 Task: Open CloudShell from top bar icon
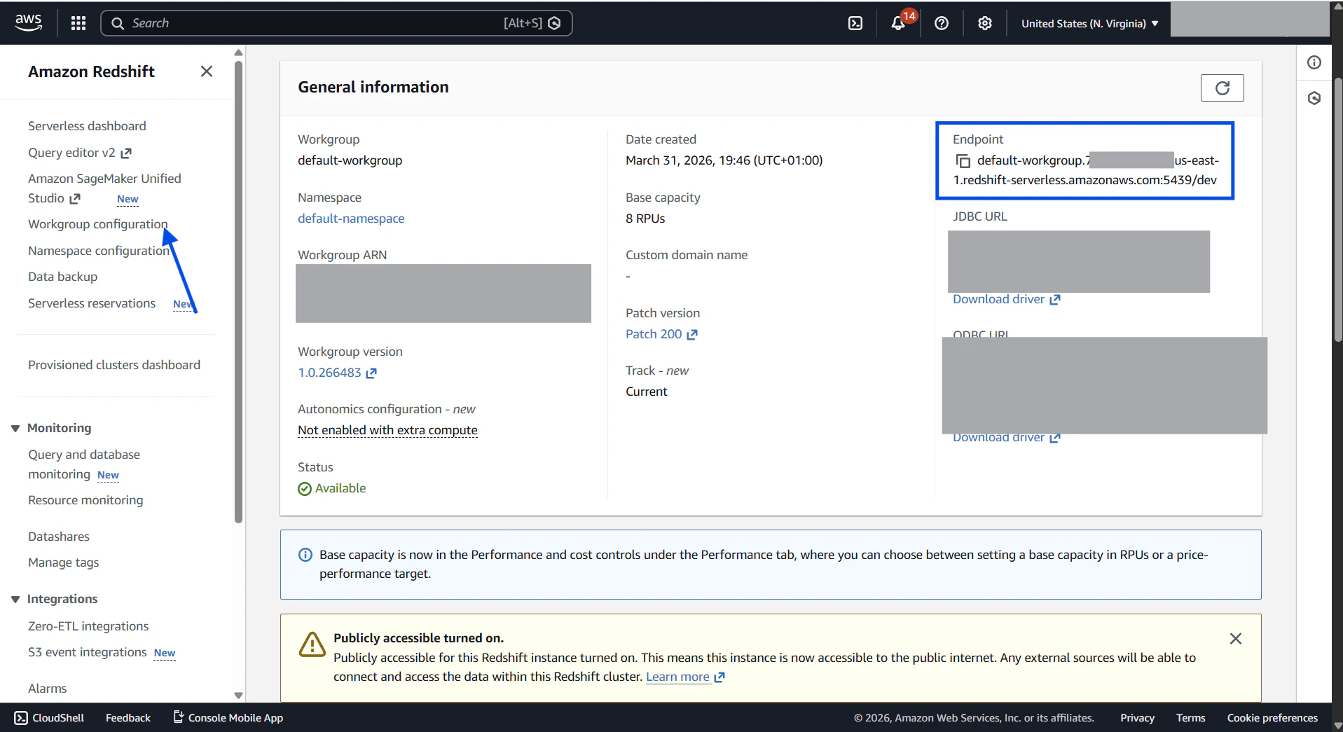click(855, 23)
